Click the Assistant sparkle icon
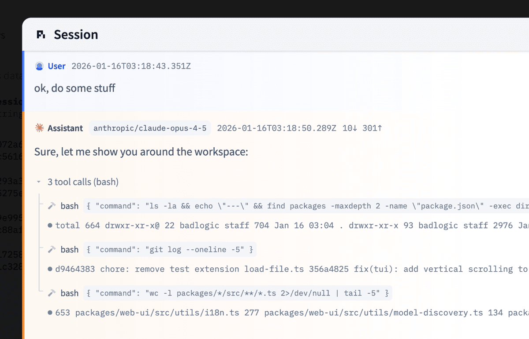 (x=39, y=128)
